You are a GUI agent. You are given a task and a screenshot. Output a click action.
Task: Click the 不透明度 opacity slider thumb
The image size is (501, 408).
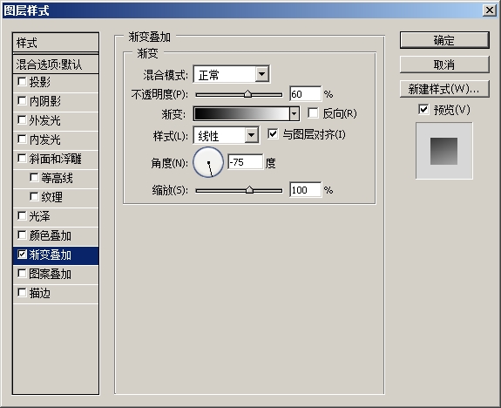point(248,94)
